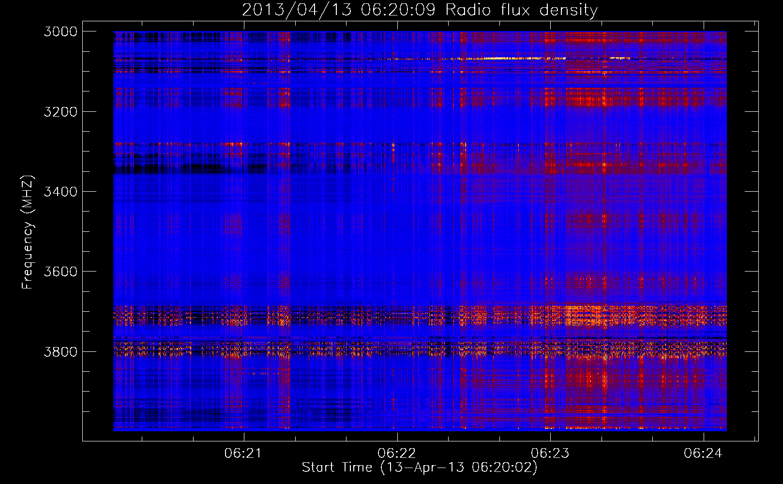Click the 06:24 time tick label
This screenshot has width=783, height=484.
703,453
